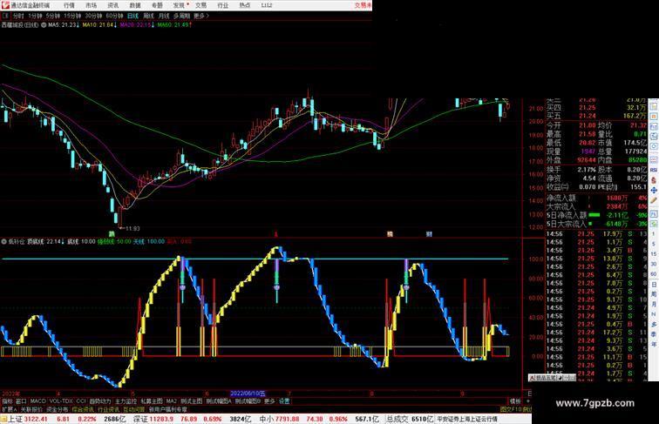The width and height of the screenshot is (659, 424).
Task: Click the 净流入额 value 1608万
Action: coord(617,199)
